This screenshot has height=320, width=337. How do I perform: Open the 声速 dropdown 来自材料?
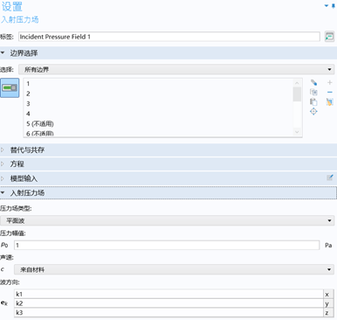coord(174,269)
